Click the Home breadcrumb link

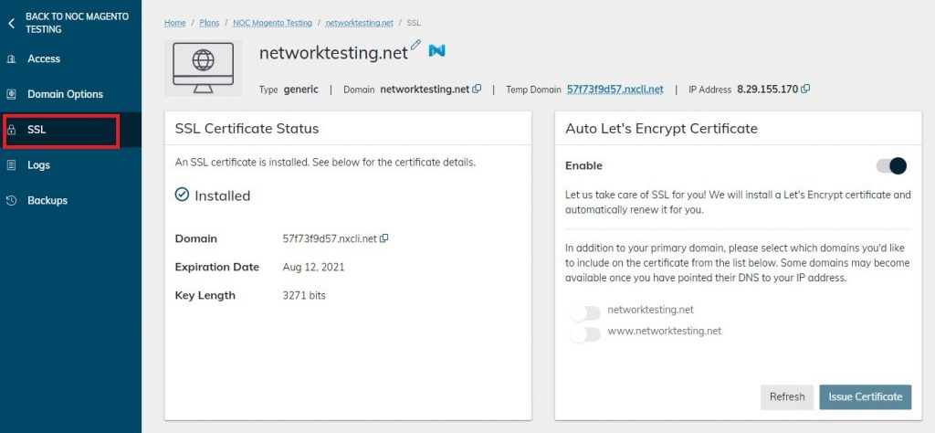pos(175,23)
